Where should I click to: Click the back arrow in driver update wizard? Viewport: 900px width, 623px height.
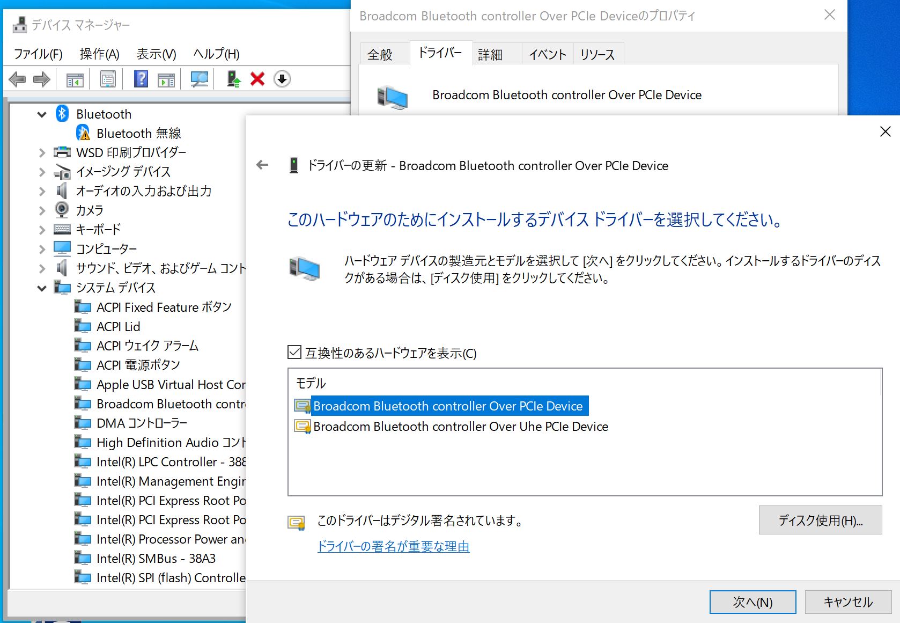(262, 165)
